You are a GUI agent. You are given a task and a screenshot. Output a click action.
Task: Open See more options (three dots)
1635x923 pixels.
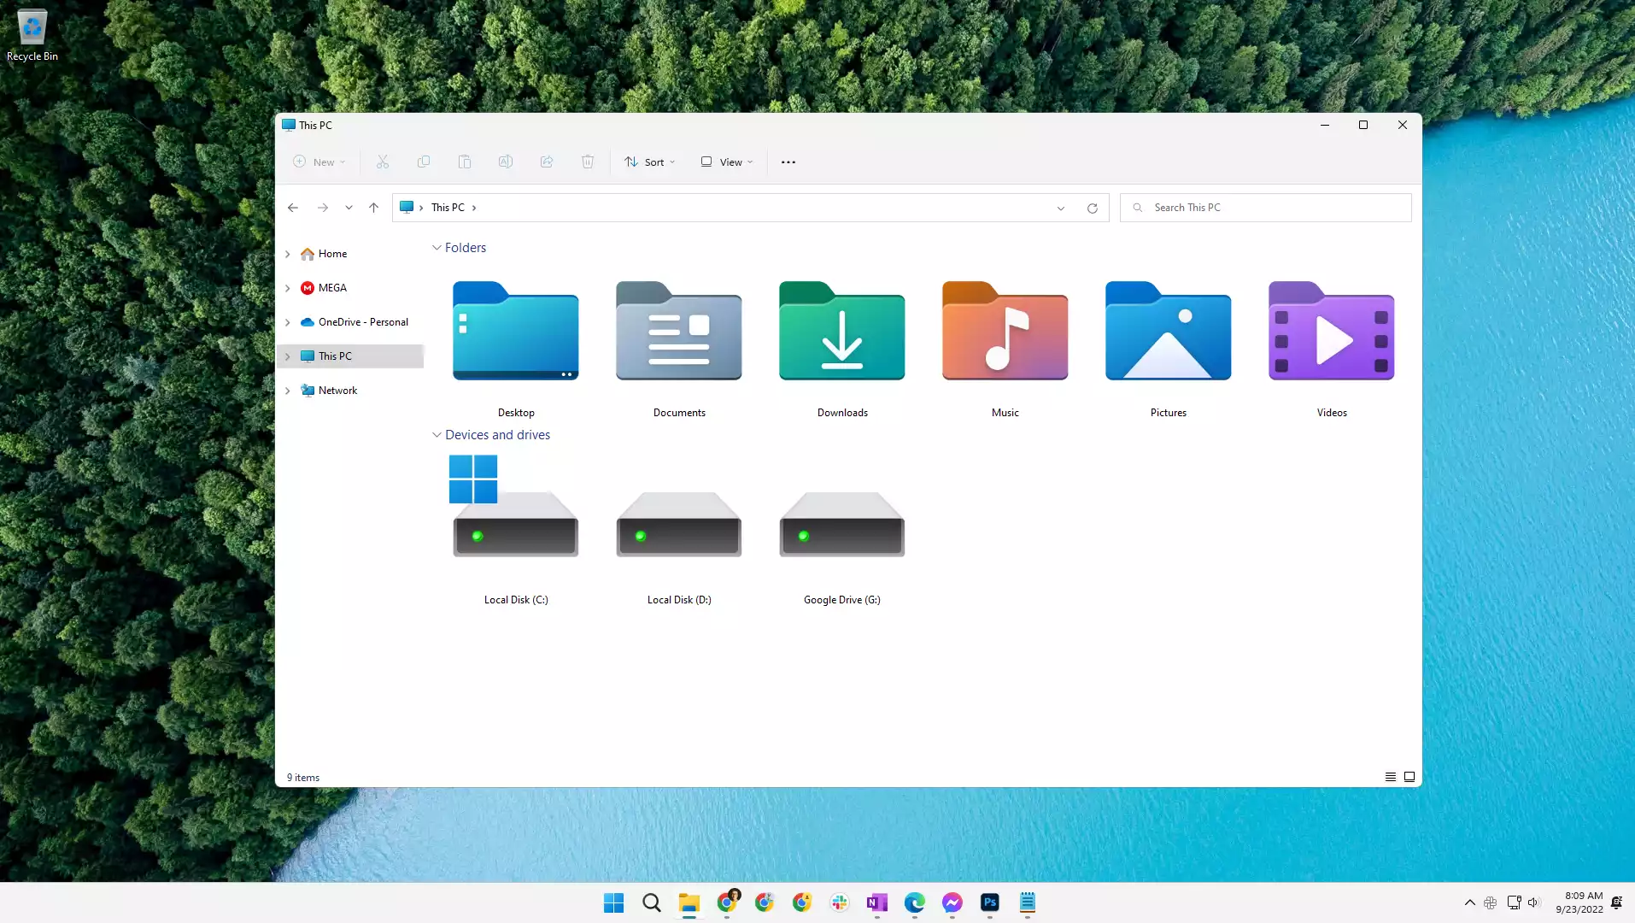coord(788,162)
